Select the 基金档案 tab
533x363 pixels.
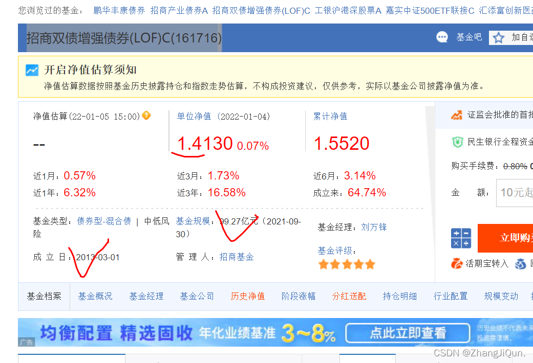tap(44, 297)
